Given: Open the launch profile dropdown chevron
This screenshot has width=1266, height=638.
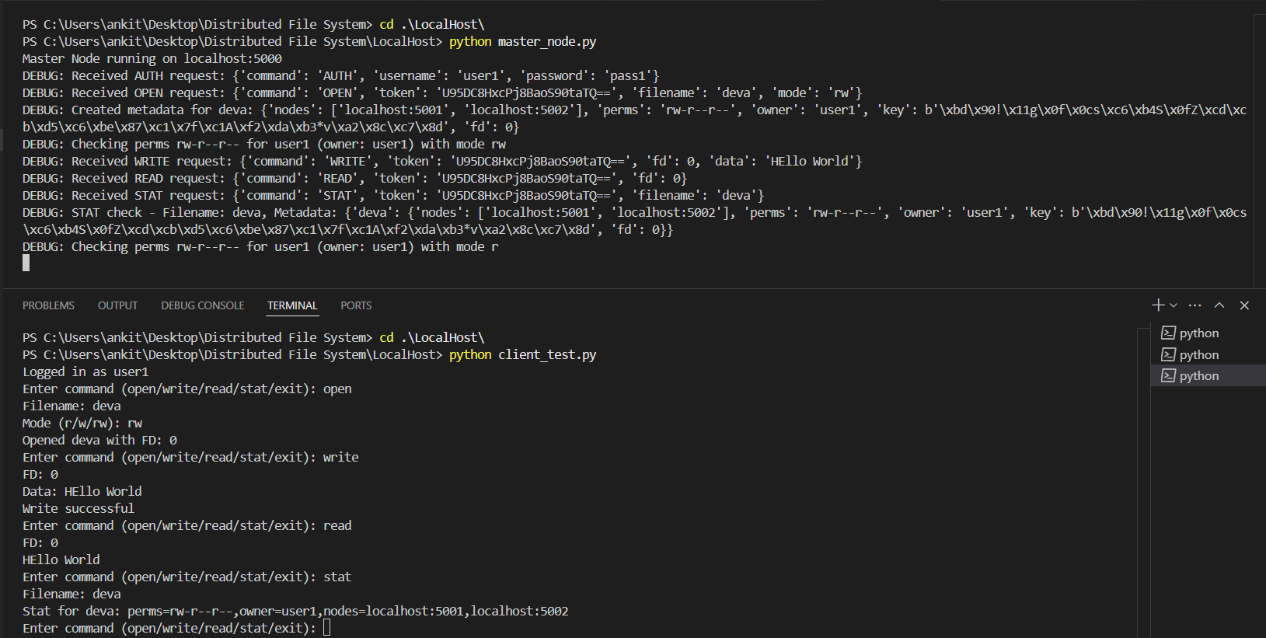Looking at the screenshot, I should [x=1174, y=305].
